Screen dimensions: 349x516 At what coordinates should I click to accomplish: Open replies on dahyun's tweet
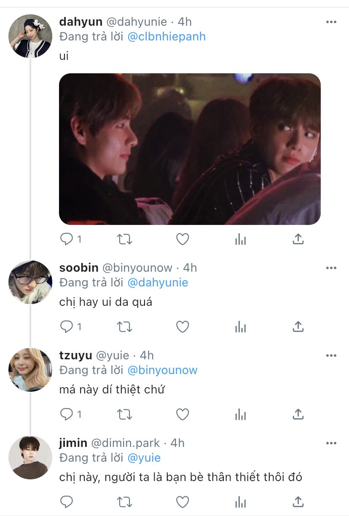coord(67,239)
